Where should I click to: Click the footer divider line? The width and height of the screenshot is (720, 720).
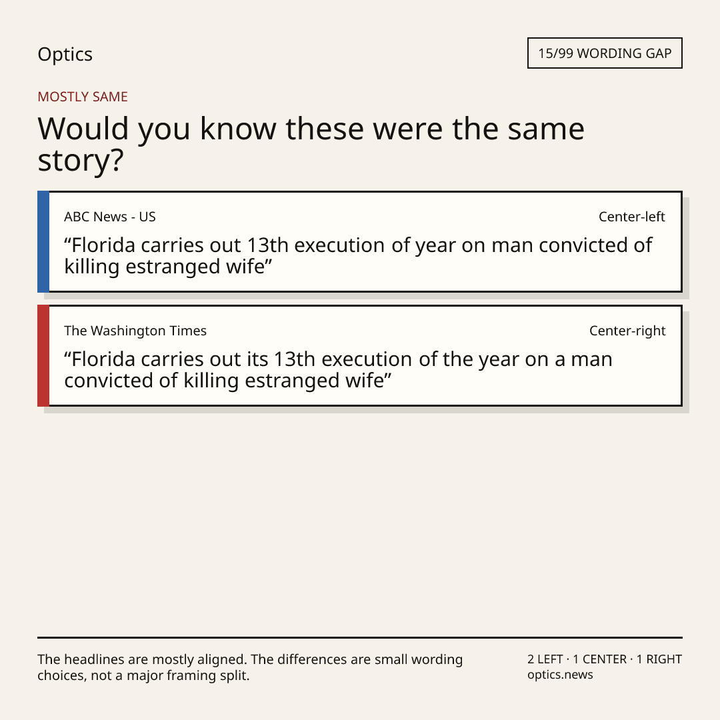pos(360,637)
